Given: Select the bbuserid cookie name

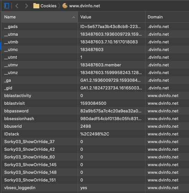Looking at the screenshot, I should coord(13,126).
